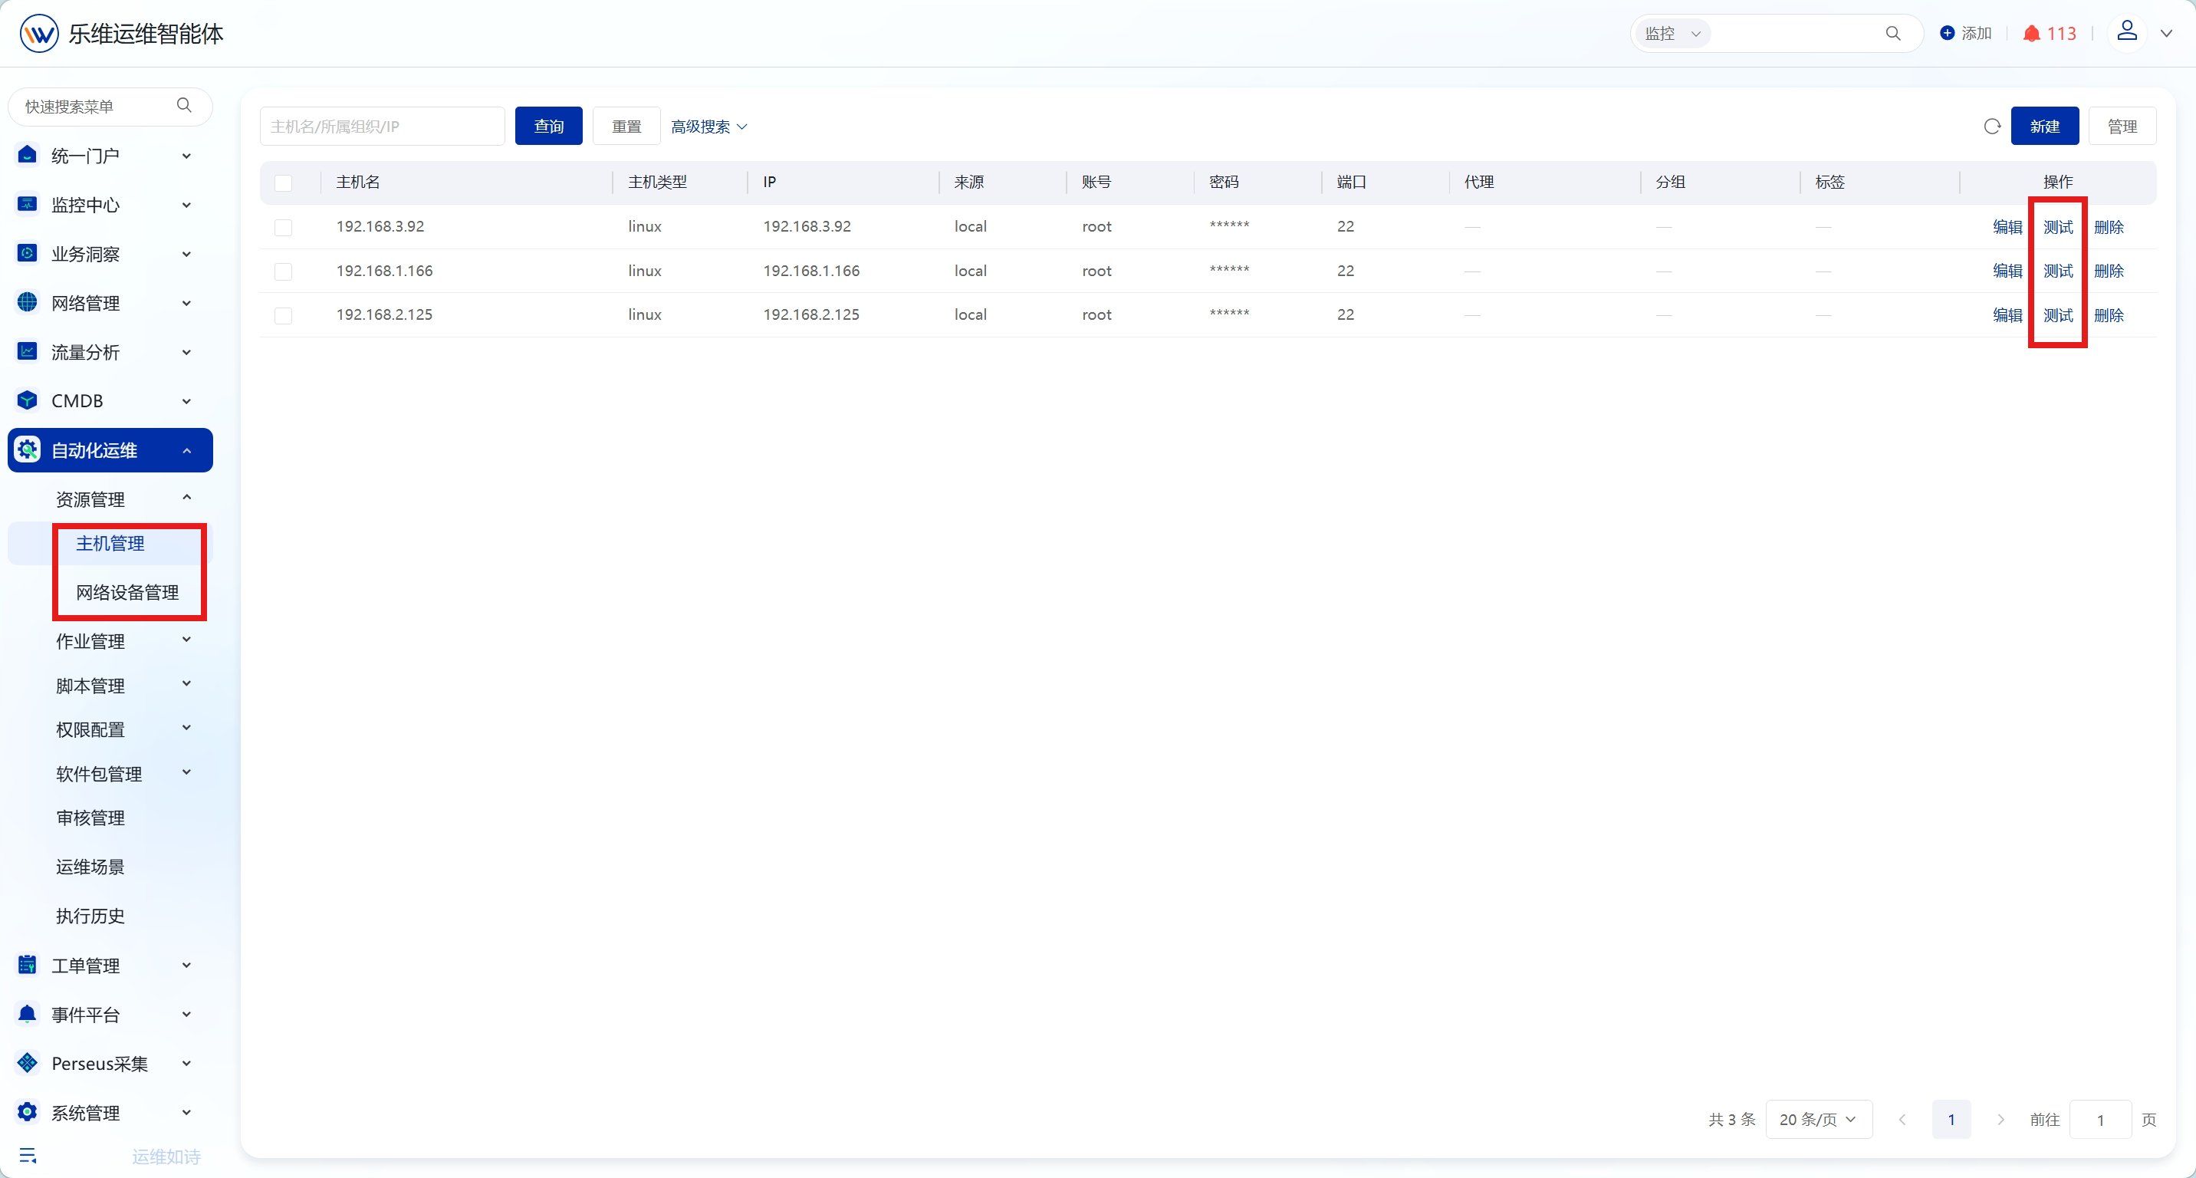Viewport: 2196px width, 1178px height.
Task: Click 删除 for host 192.168.3.92
Action: [x=2108, y=227]
